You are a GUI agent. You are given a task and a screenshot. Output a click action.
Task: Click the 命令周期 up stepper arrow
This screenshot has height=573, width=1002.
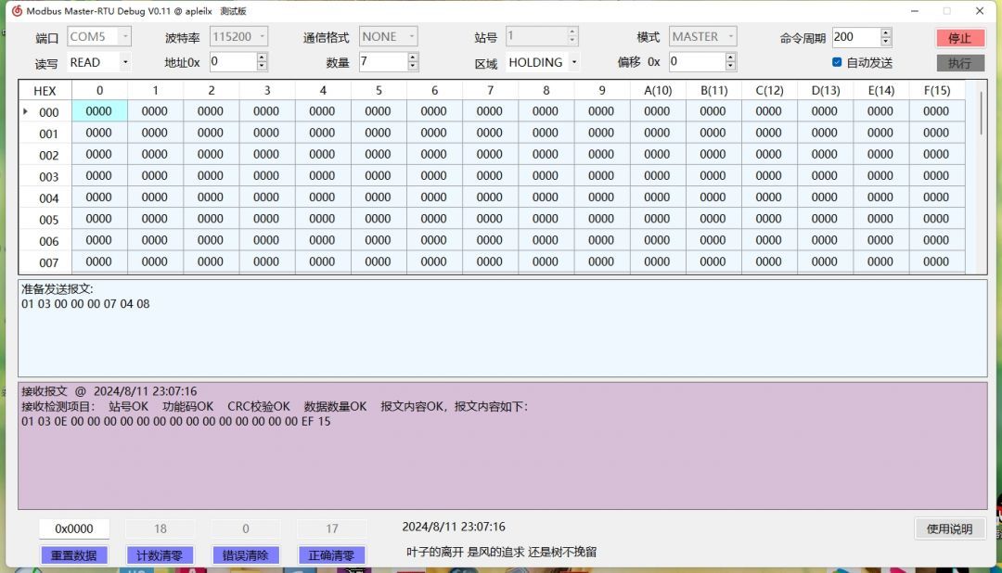coord(884,32)
